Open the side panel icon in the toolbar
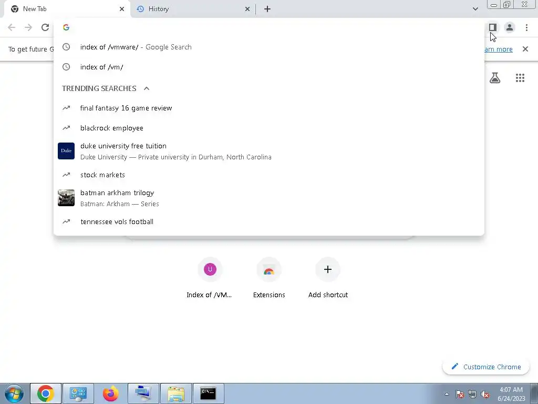538x404 pixels. coord(493,27)
